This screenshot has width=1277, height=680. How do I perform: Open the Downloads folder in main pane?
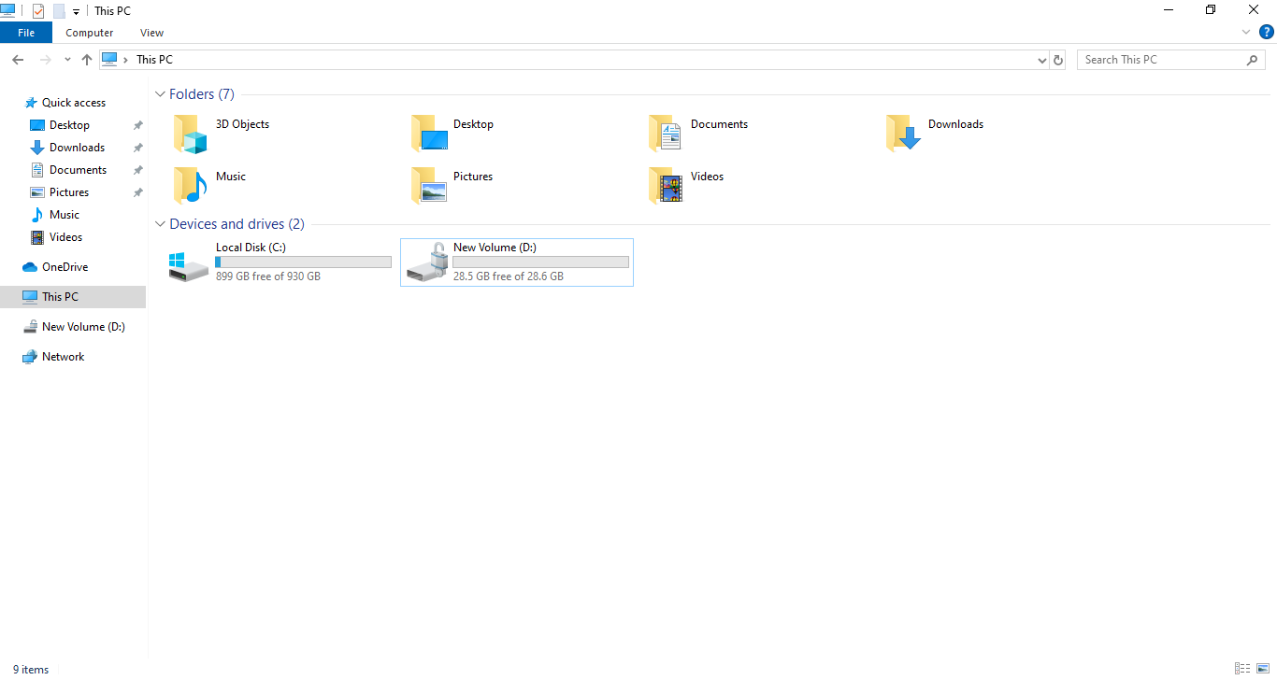904,134
